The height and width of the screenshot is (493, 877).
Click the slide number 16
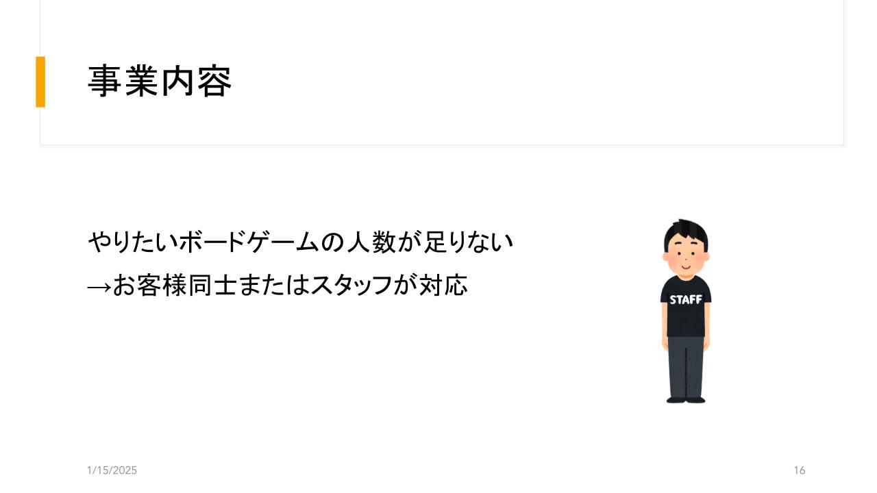(800, 470)
